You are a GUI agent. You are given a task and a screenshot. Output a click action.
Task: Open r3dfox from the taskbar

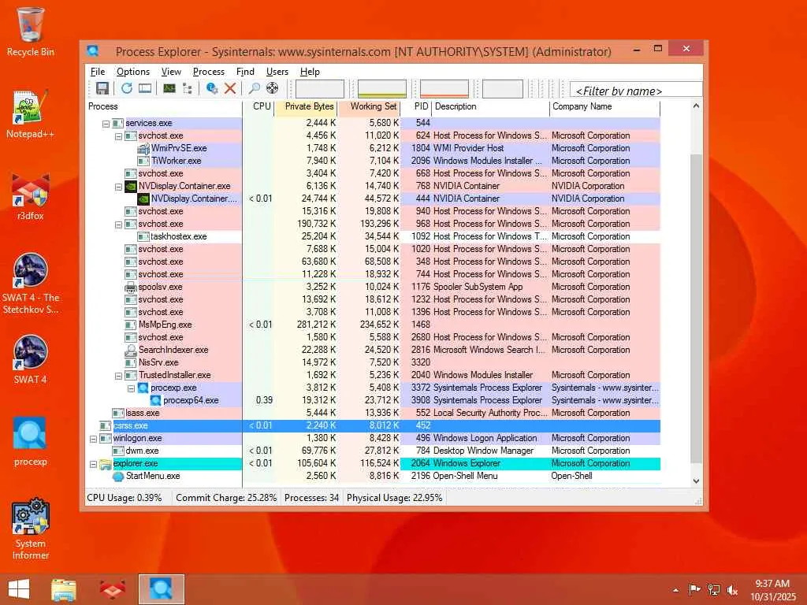112,589
